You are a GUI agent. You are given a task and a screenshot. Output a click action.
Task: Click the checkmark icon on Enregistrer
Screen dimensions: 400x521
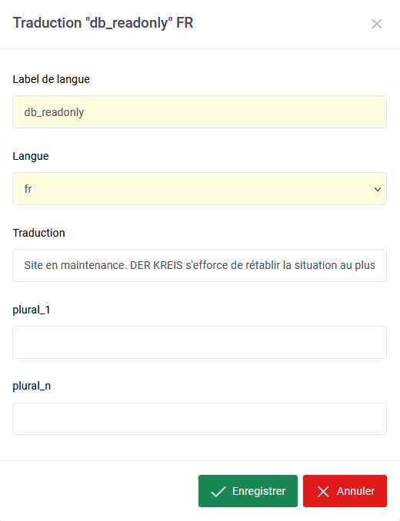coord(218,491)
